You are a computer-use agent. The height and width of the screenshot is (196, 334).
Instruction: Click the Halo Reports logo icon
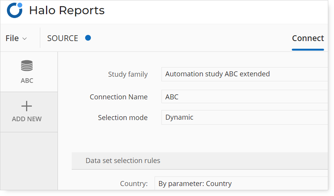15,10
